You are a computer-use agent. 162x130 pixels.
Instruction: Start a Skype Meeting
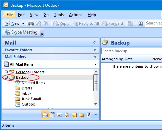coord(21,32)
